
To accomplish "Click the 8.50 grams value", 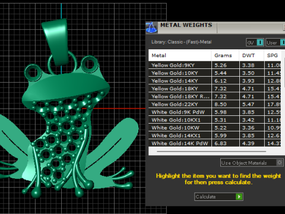I will click(x=220, y=104).
